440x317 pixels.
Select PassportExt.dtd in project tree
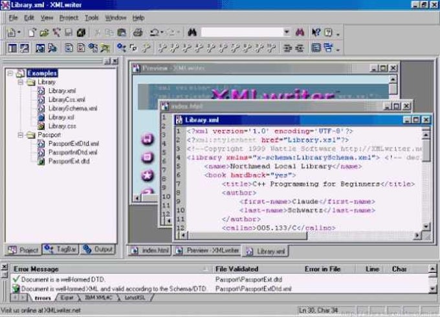[x=69, y=161]
